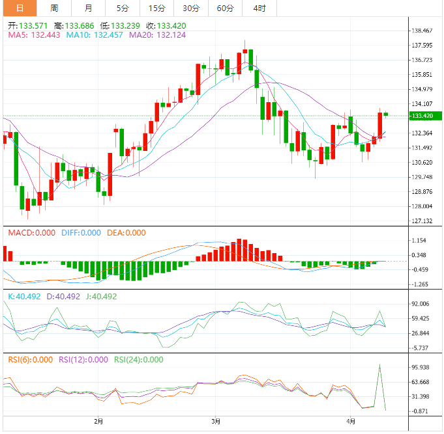The image size is (444, 434).
Task: Click the RSI(24):0.000 label
Action: click(139, 360)
